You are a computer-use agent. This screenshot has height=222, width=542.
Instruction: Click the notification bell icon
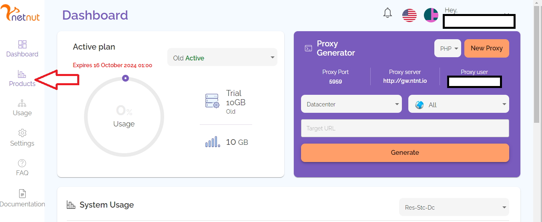coord(387,13)
